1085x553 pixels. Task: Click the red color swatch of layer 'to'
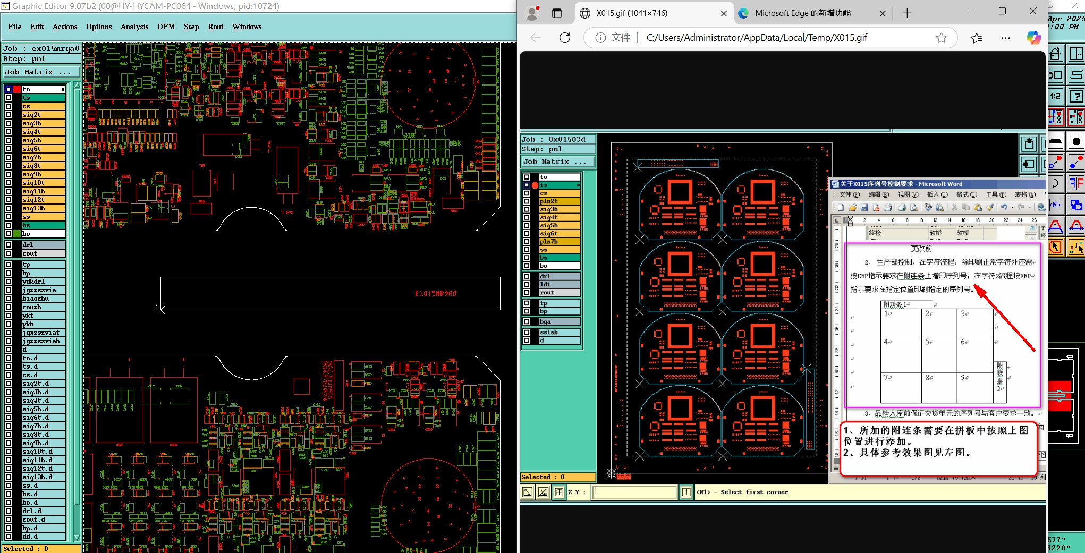tap(17, 89)
